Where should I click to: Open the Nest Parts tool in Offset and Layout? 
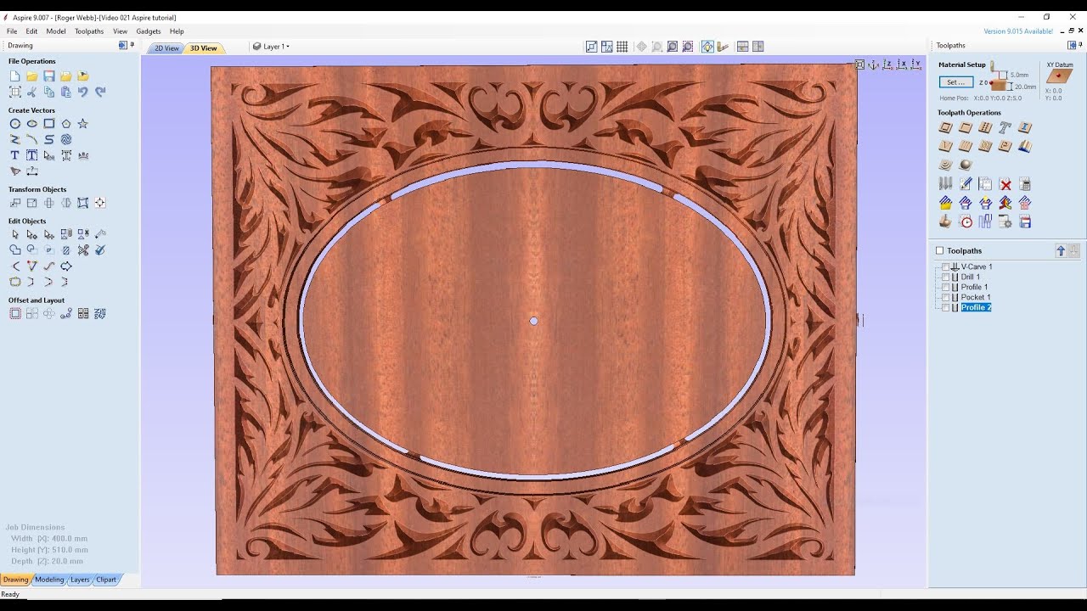pyautogui.click(x=100, y=314)
